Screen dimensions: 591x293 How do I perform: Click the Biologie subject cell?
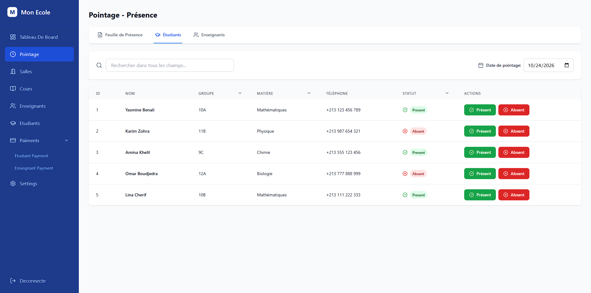[x=265, y=174]
